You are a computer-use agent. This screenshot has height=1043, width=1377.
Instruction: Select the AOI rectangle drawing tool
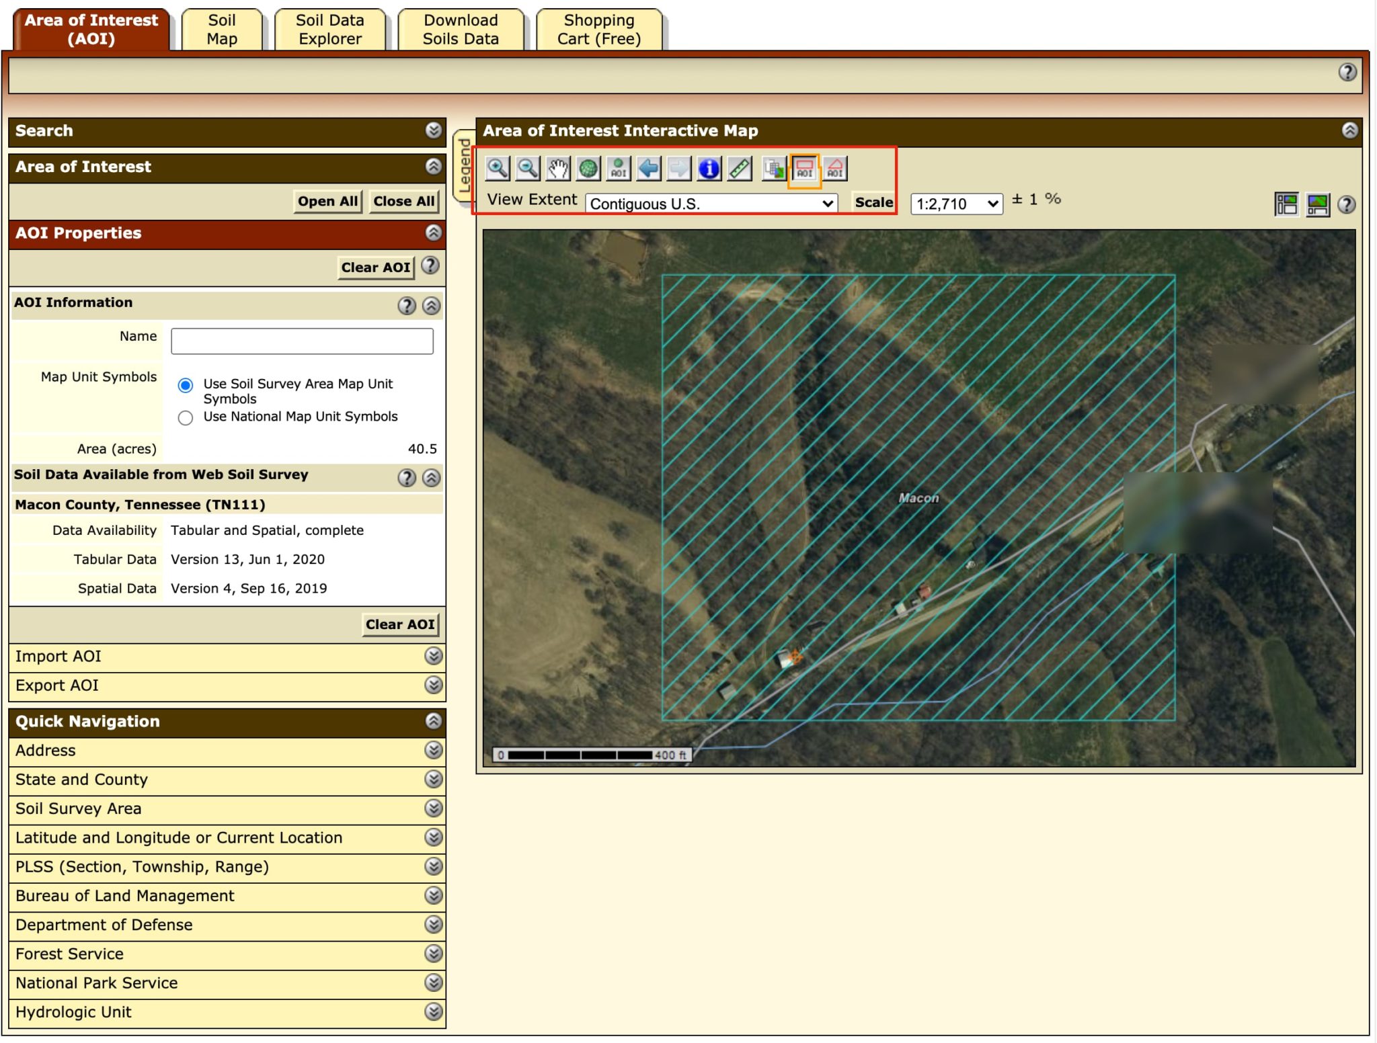pyautogui.click(x=804, y=169)
